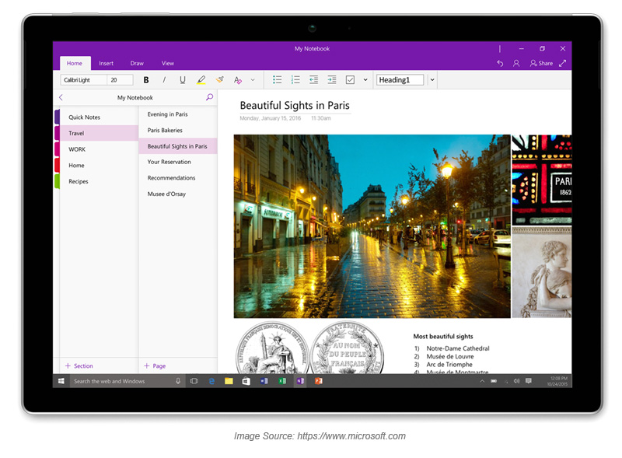Screen dimensions: 622x458
Task: Open the Recipes section
Action: pyautogui.click(x=99, y=181)
